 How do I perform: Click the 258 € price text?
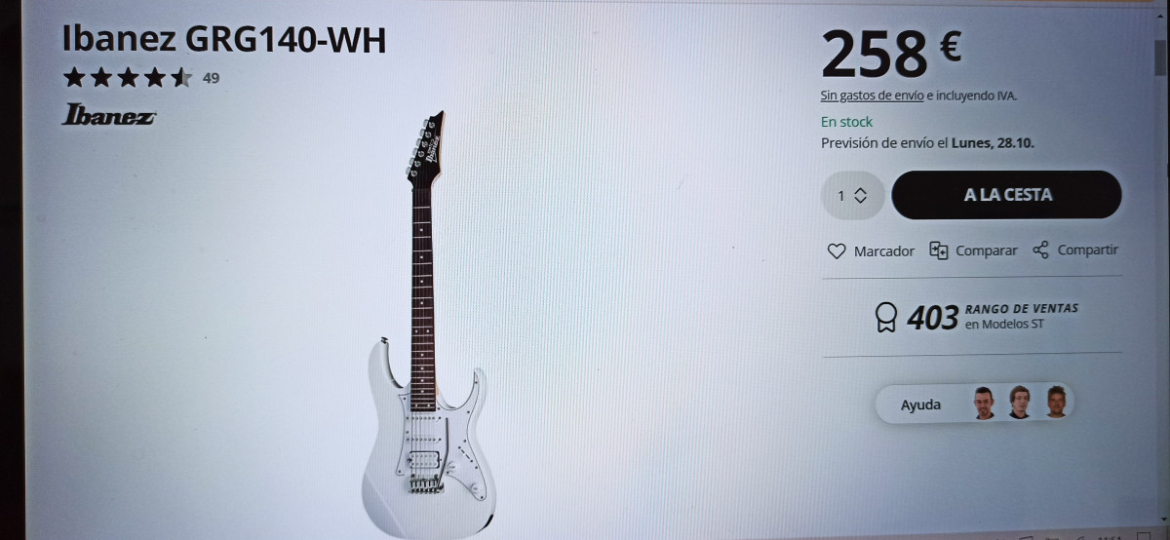tap(891, 55)
